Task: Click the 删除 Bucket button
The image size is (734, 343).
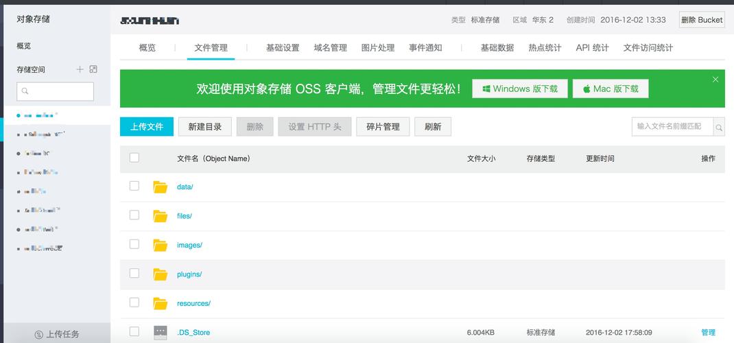Action: point(701,20)
